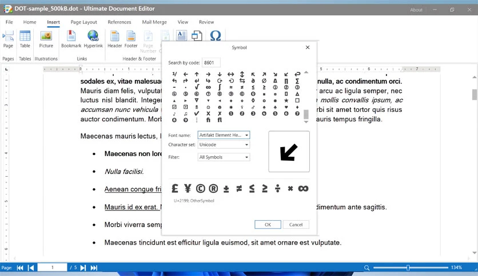Open the Character set dropdown
478x276 pixels.
tap(224, 145)
